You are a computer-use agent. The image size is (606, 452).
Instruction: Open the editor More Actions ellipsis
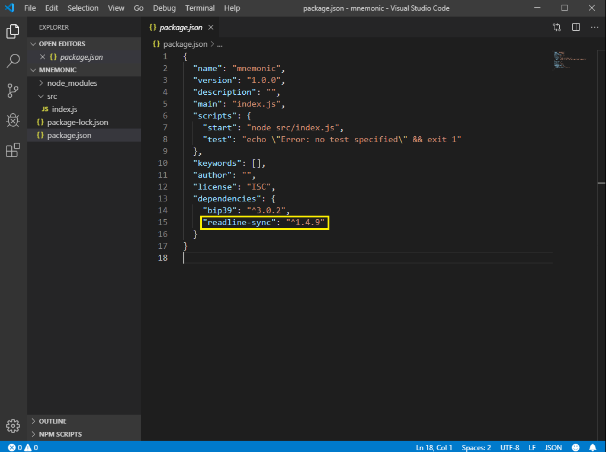coord(594,27)
